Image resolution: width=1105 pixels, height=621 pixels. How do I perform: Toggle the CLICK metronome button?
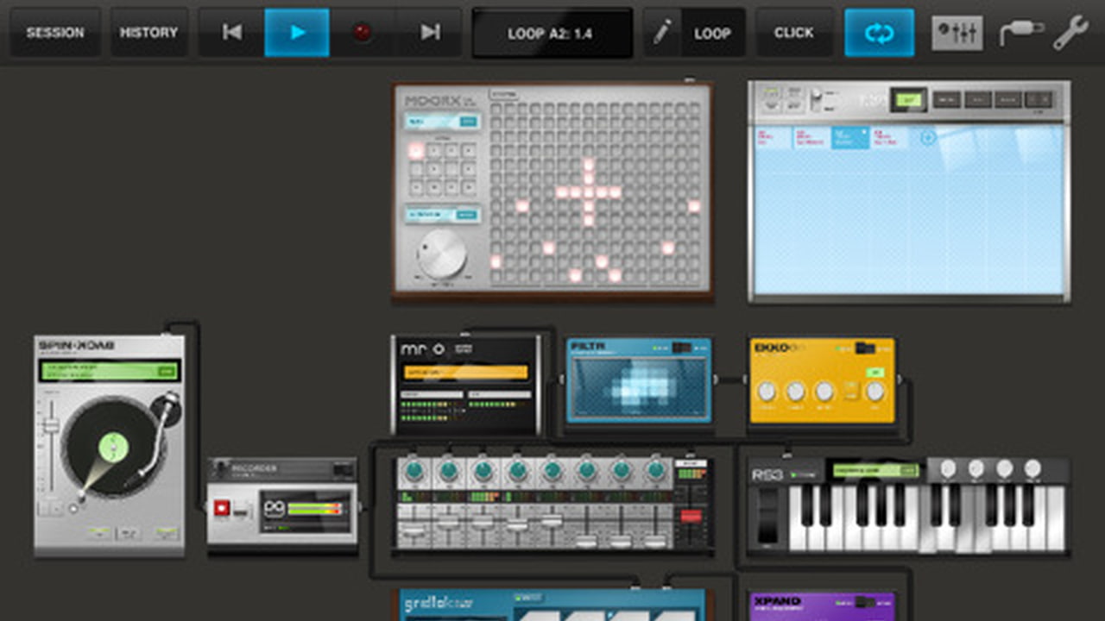pyautogui.click(x=794, y=33)
